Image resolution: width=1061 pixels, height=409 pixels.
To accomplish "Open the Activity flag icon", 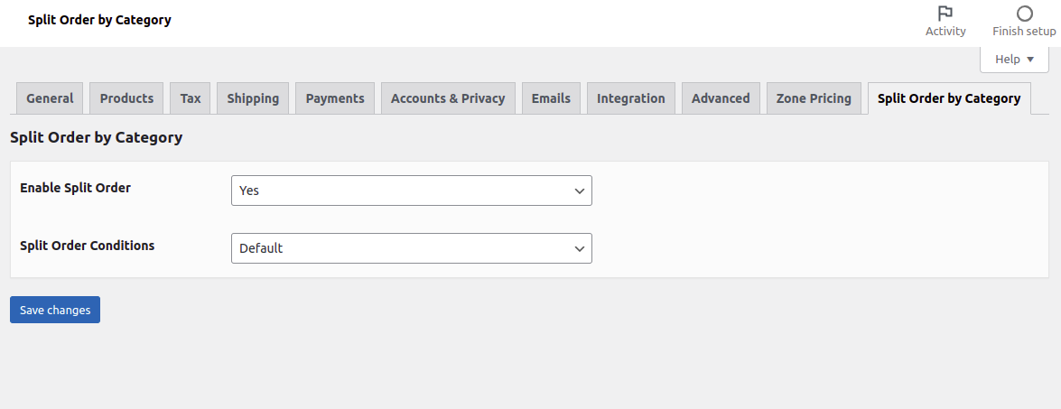I will (x=945, y=14).
